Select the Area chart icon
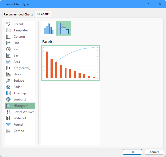Screen dimensions: 166x157 tap(8, 62)
